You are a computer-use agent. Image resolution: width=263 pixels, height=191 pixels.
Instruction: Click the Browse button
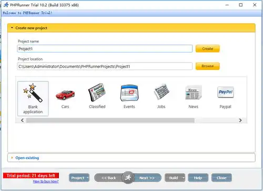point(208,66)
